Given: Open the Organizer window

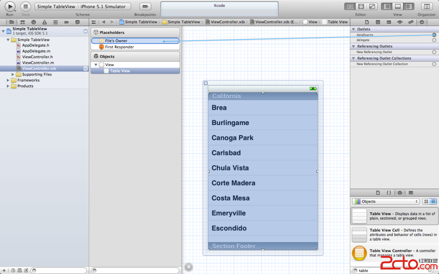Looking at the screenshot, I should [427, 6].
